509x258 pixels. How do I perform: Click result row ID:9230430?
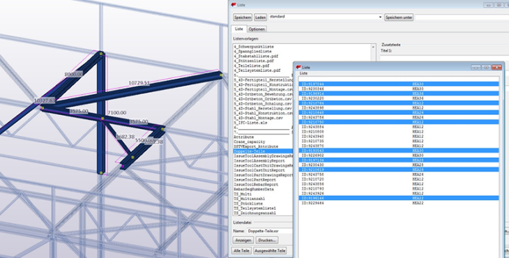pyautogui.click(x=399, y=165)
